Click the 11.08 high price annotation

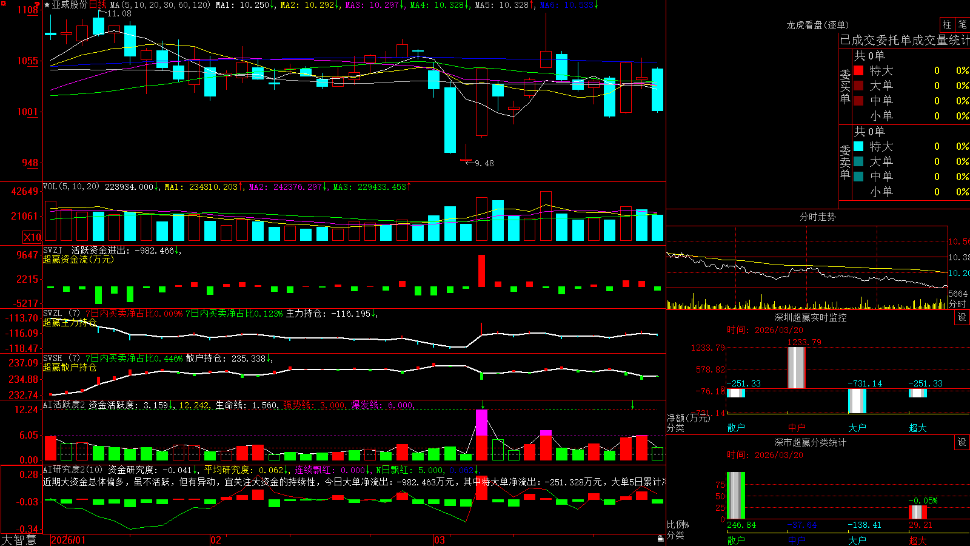[x=119, y=13]
